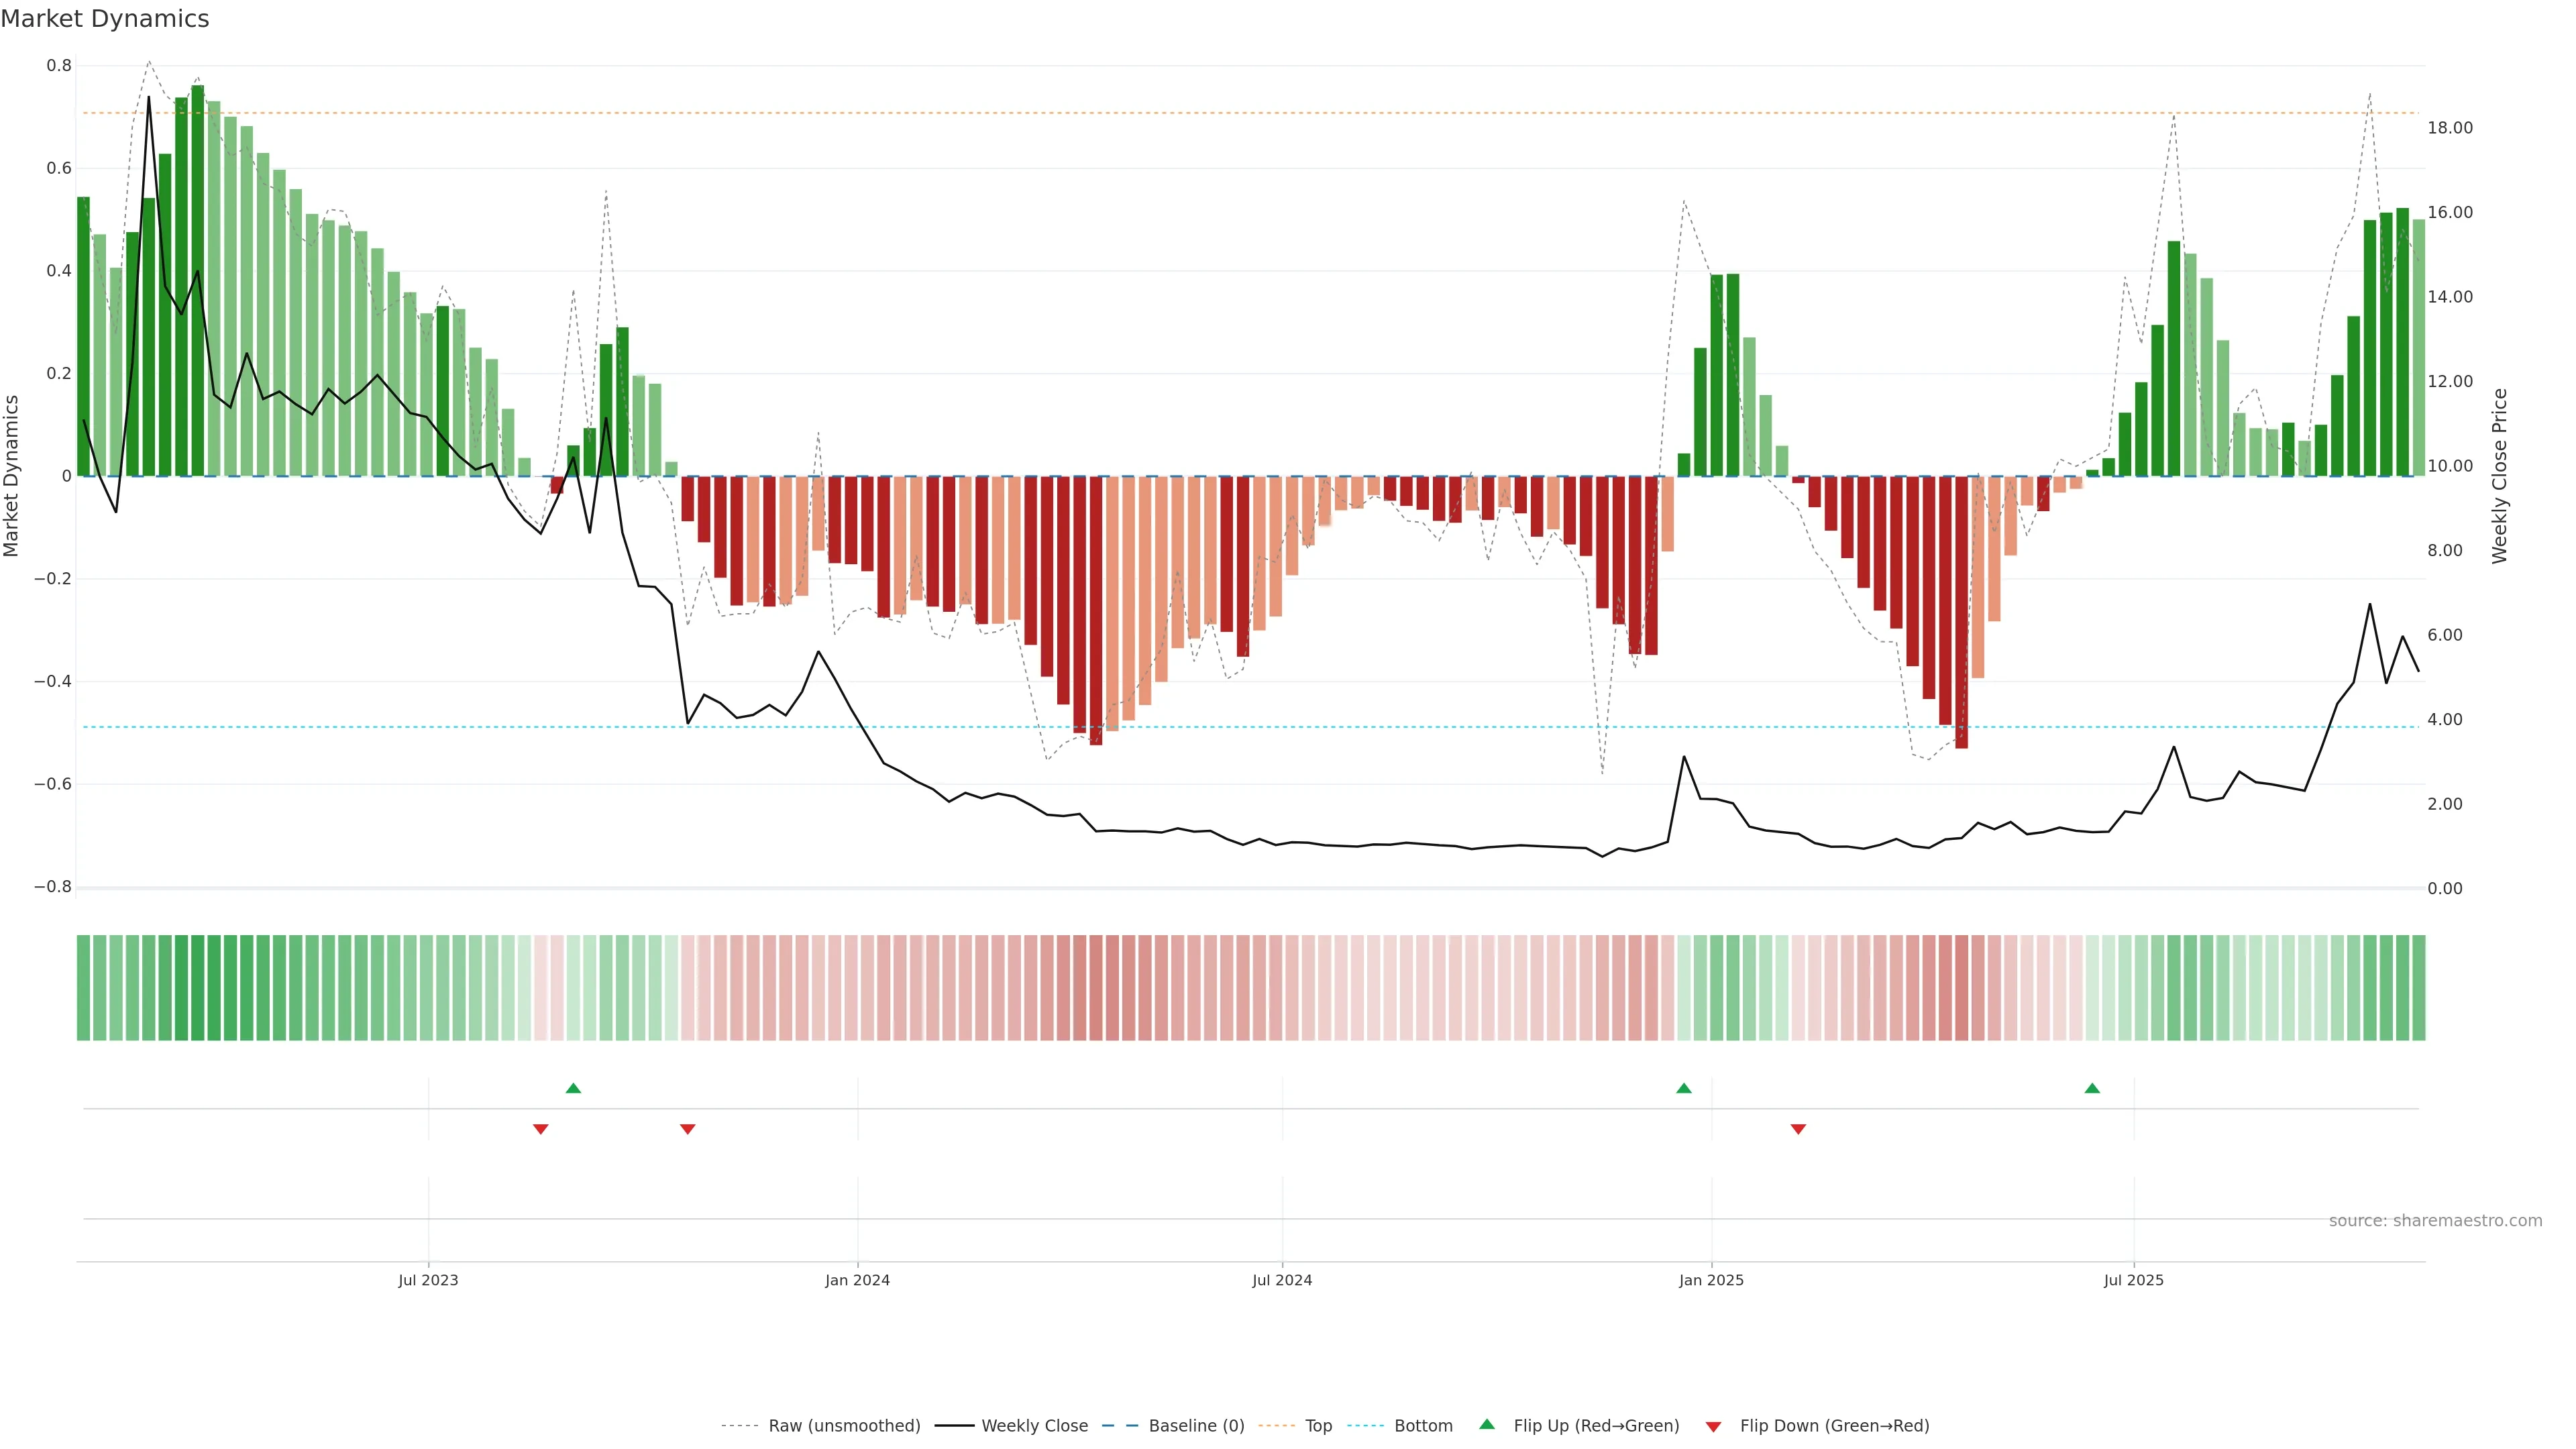Screen dimensions: 2576x1449
Task: Click the green flip-up triangle just before Jul 2025
Action: point(2092,1088)
